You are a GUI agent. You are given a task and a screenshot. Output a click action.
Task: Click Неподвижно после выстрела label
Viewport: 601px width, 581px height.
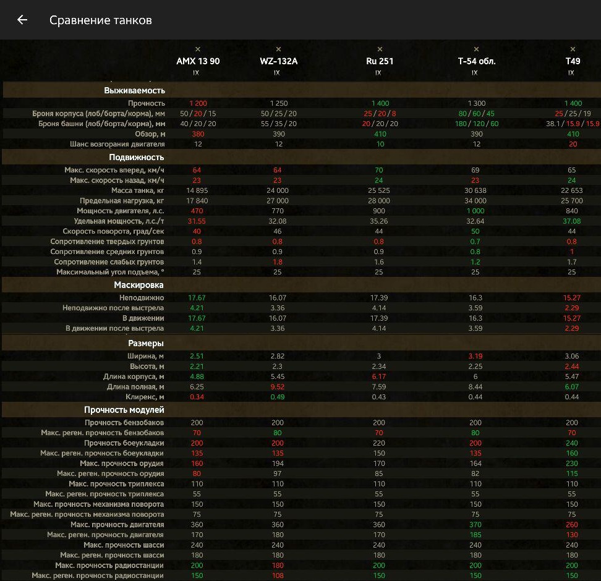click(x=113, y=308)
